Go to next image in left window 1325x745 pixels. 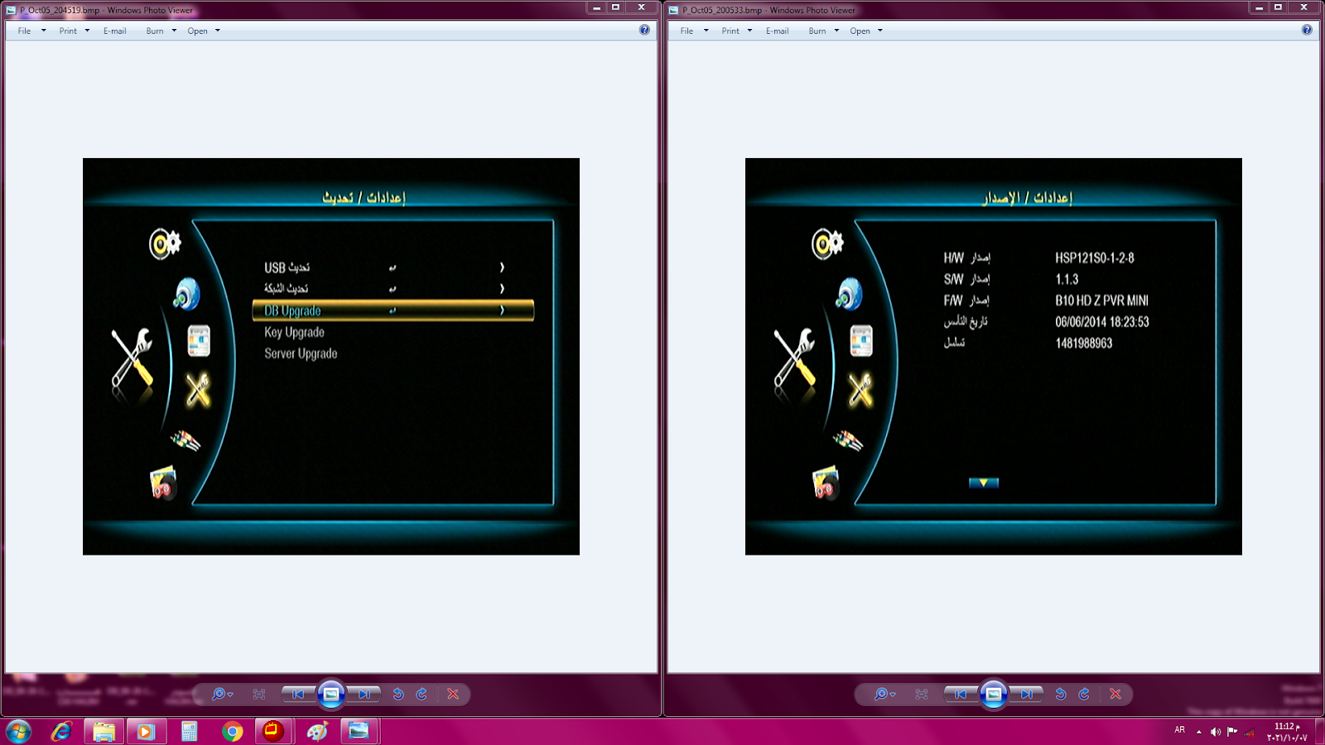tap(364, 694)
